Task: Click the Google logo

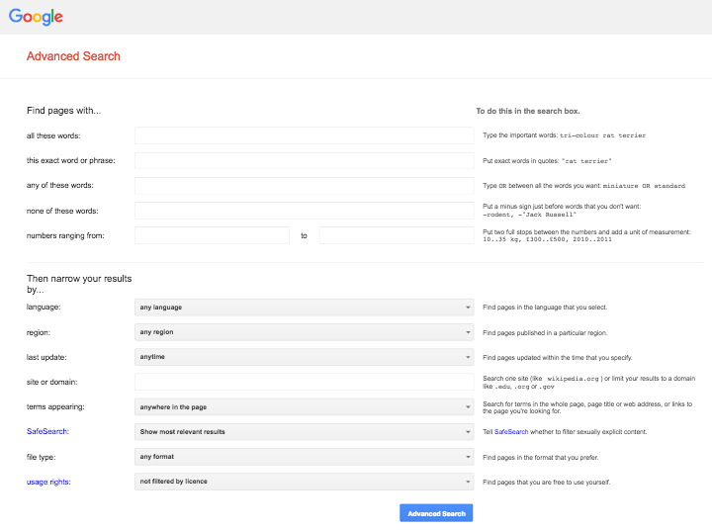Action: pyautogui.click(x=36, y=17)
